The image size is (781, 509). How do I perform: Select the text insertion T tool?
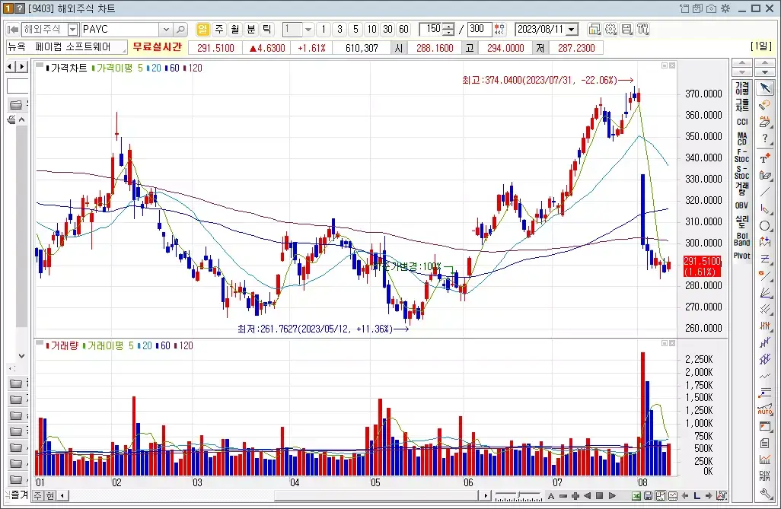(765, 158)
